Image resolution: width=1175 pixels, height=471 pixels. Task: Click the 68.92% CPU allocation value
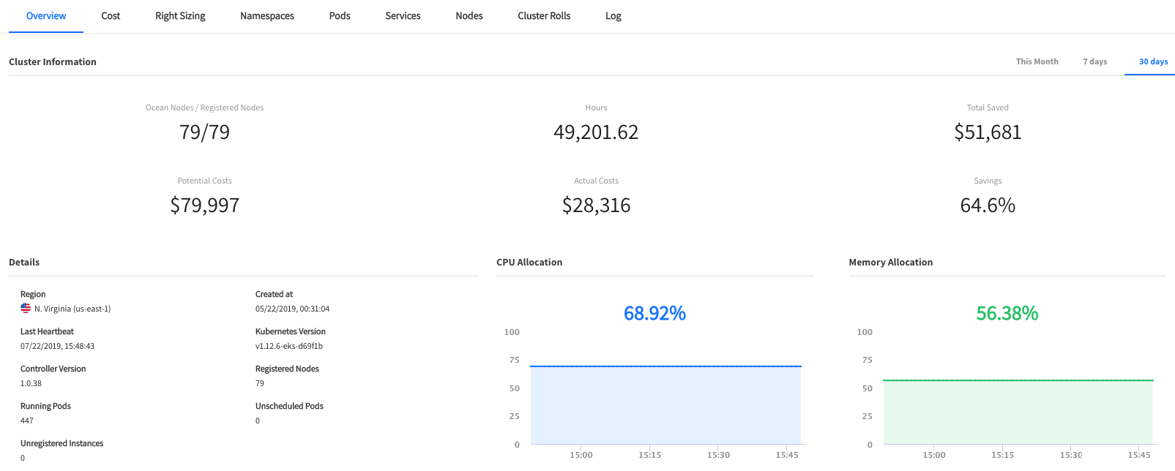coord(654,314)
